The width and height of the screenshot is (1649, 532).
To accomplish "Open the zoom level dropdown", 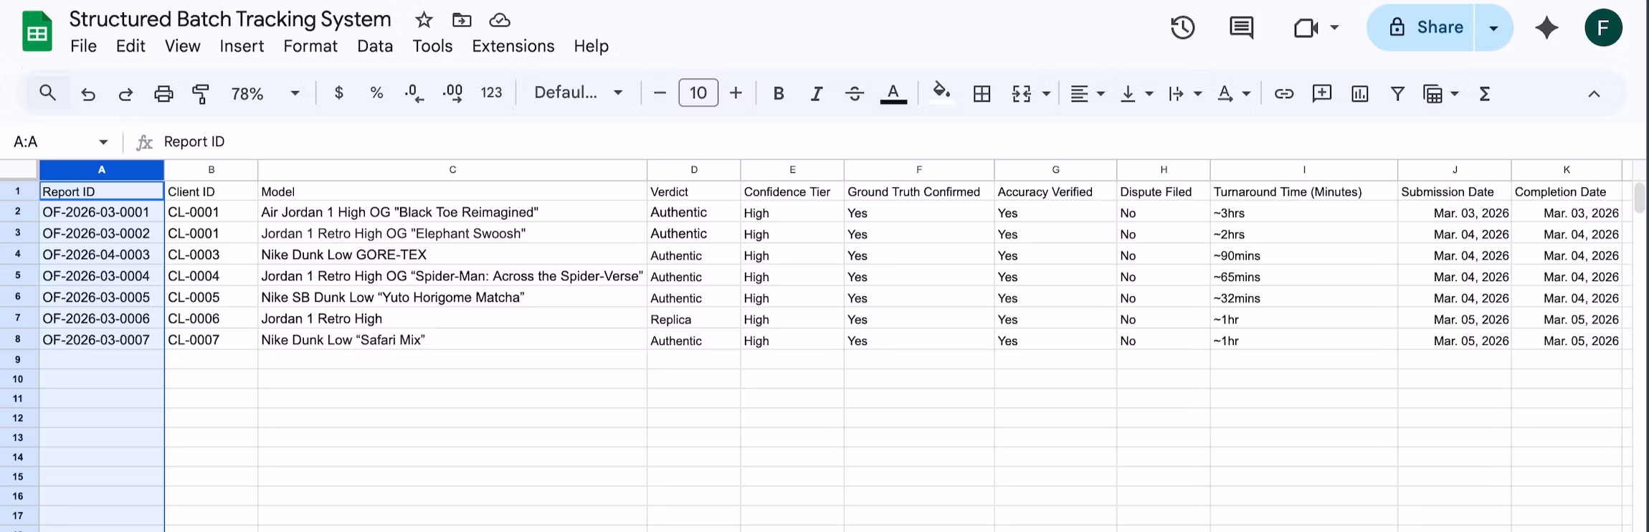I will (264, 94).
